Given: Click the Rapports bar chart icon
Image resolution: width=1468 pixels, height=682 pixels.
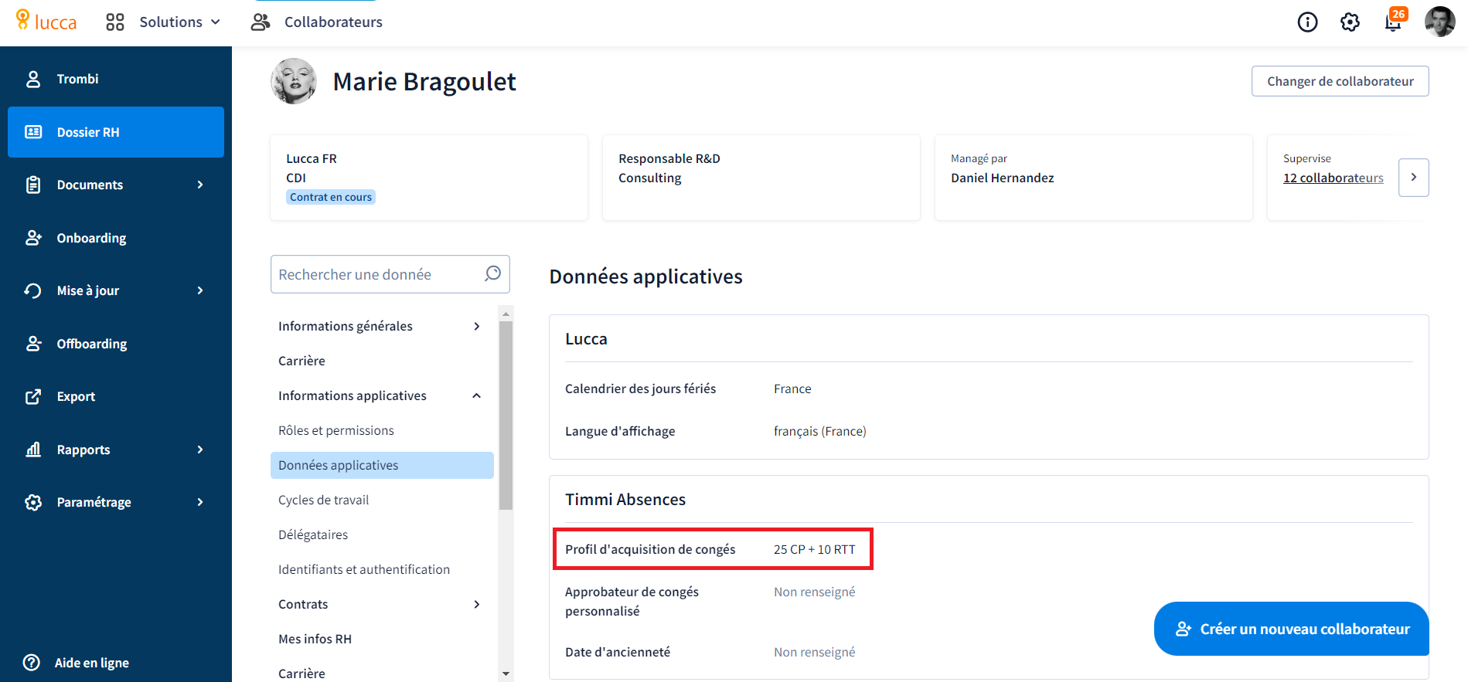Looking at the screenshot, I should [x=33, y=450].
